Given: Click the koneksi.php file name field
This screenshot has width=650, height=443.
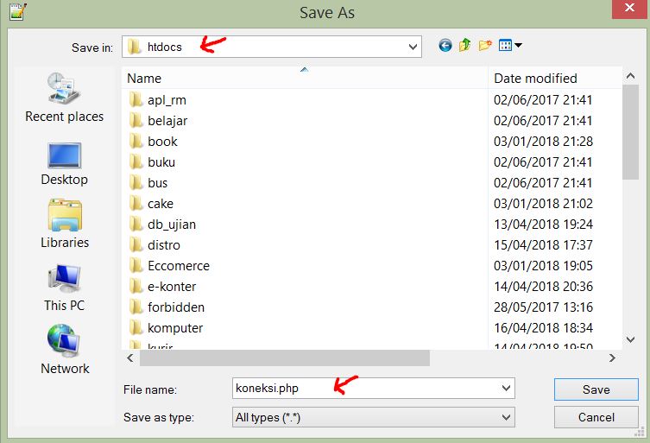Looking at the screenshot, I should pos(374,389).
